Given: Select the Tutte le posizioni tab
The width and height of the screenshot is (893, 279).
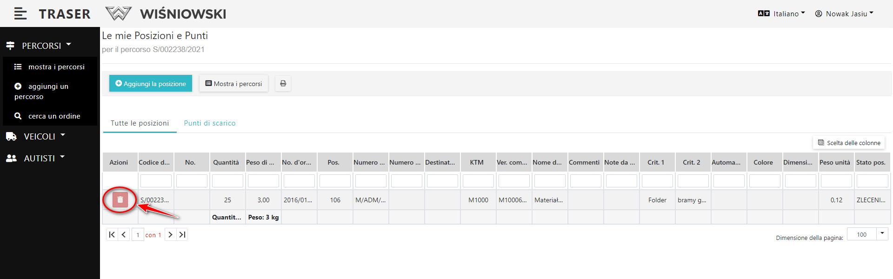Looking at the screenshot, I should (140, 123).
